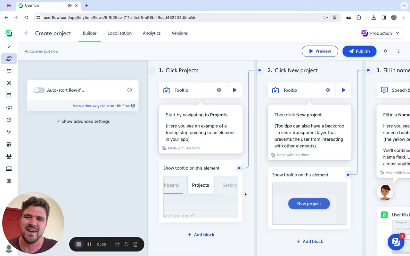Click the grid dots icon in recording controls

pos(118,244)
